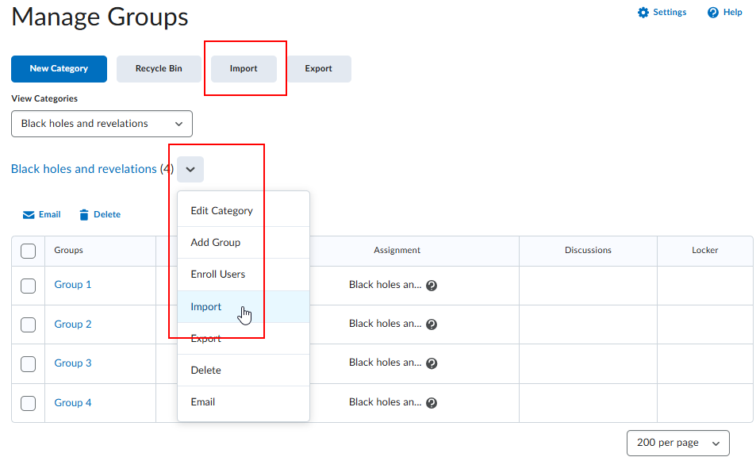The width and height of the screenshot is (756, 457).
Task: Choose Enroll Users in the menu
Action: point(218,275)
